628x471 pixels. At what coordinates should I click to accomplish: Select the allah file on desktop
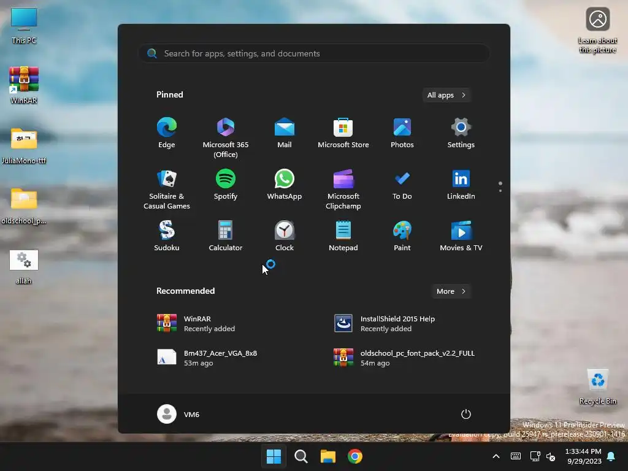pos(24,266)
